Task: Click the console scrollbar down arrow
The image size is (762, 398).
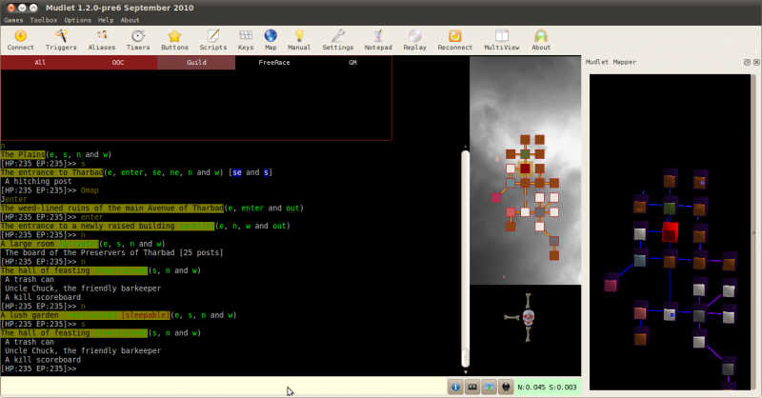Action: point(465,372)
